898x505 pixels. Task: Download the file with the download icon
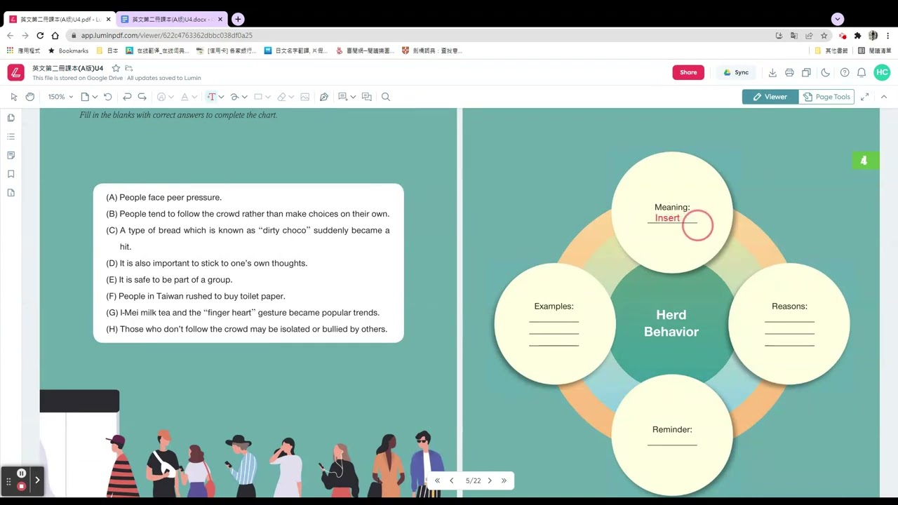(772, 72)
